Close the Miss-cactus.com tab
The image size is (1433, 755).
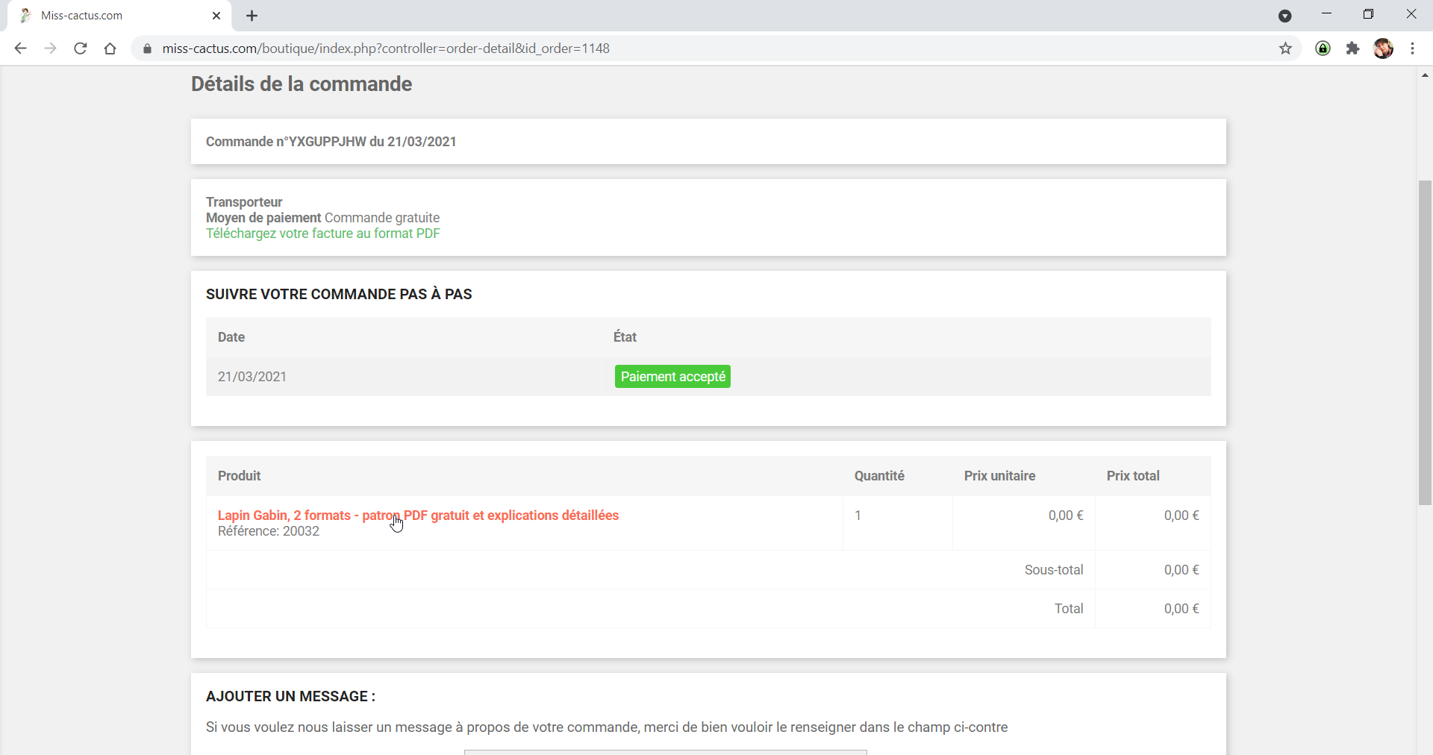216,16
